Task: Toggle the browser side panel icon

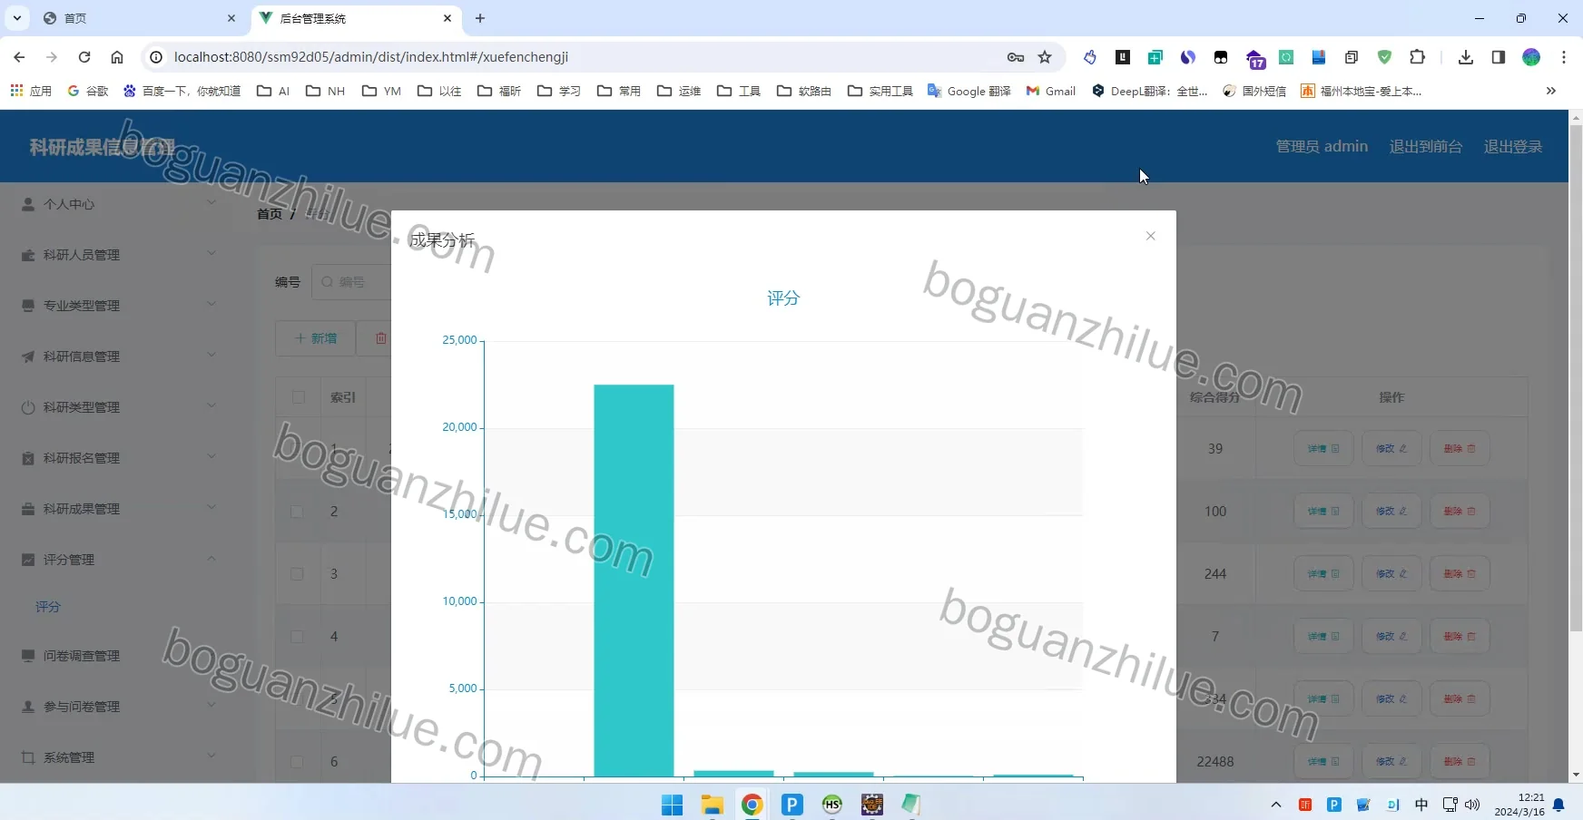Action: click(1498, 57)
